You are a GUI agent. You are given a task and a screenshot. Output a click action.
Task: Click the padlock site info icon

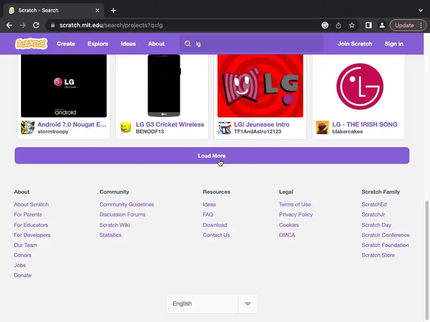pyautogui.click(x=52, y=25)
